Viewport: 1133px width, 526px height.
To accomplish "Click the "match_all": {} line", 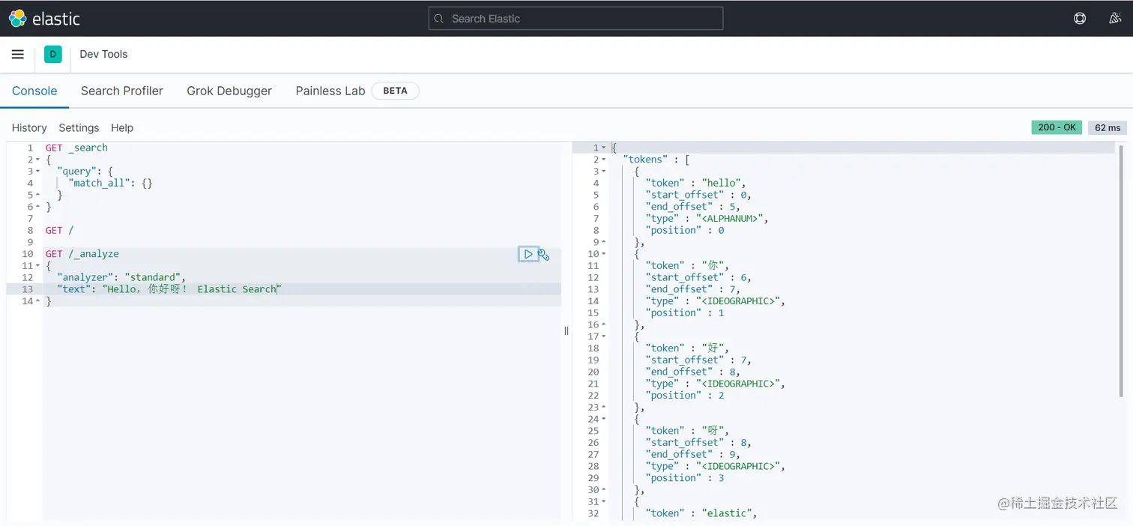I will [110, 183].
